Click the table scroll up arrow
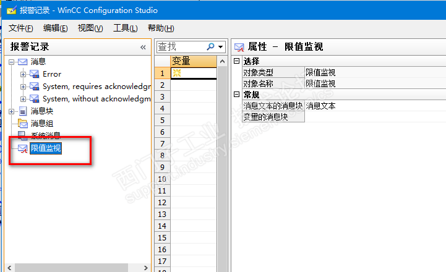The image size is (446, 272). (223, 61)
